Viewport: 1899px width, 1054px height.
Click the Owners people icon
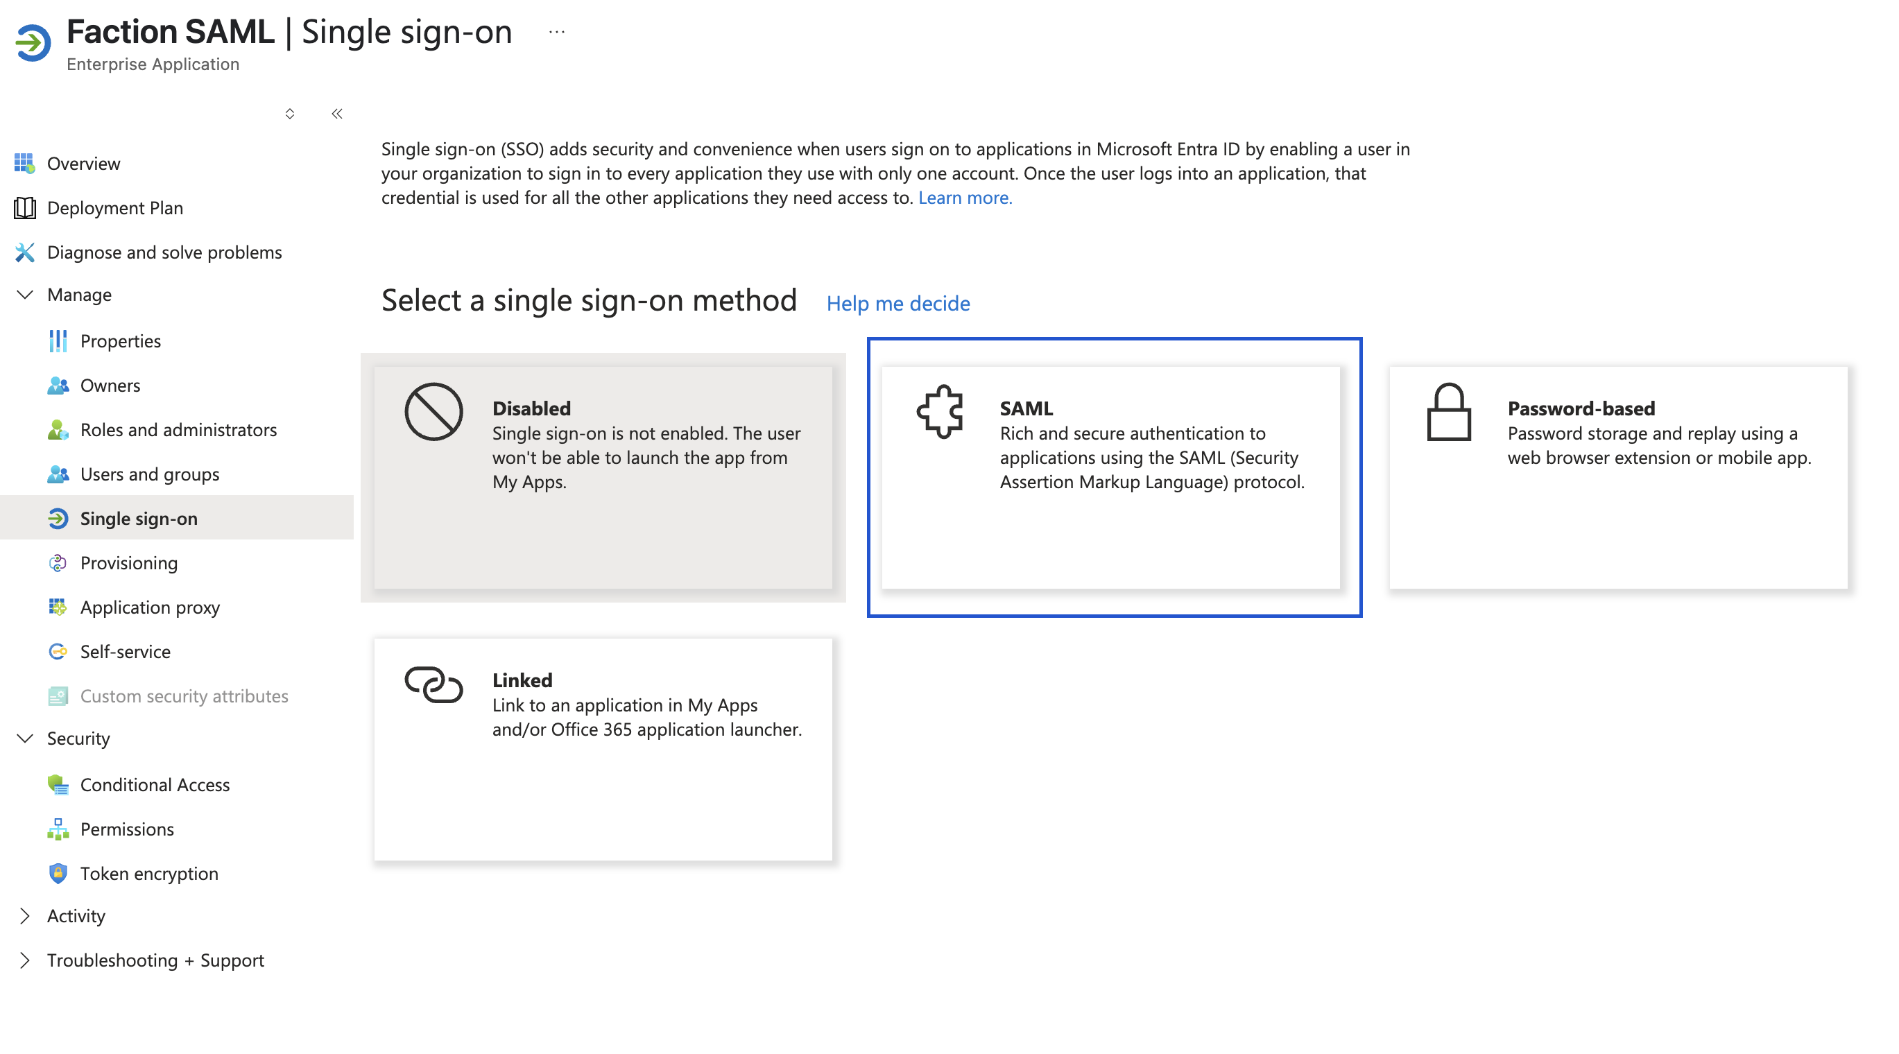pyautogui.click(x=58, y=385)
